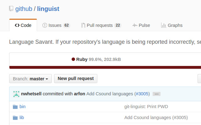View arfon's profile from commit line
This screenshot has width=201, height=125.
79,94
